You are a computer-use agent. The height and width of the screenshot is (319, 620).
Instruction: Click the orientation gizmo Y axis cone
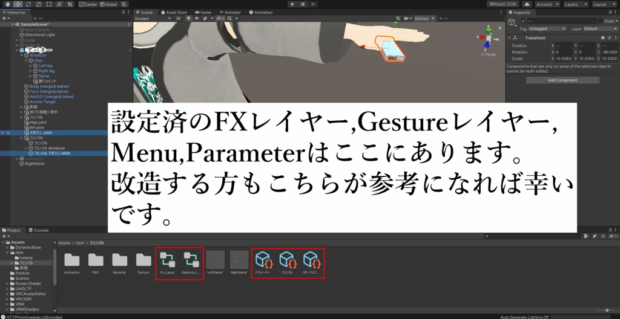489,31
